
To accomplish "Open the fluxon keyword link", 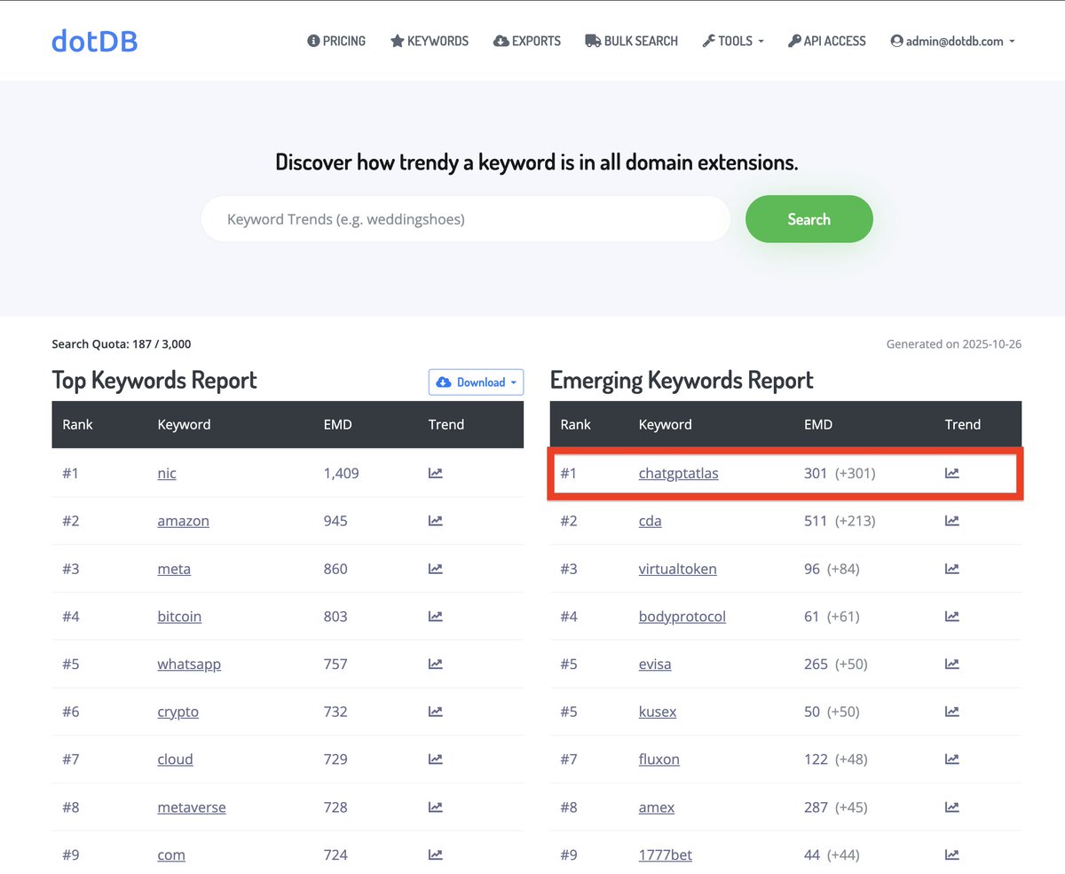I will pos(659,760).
